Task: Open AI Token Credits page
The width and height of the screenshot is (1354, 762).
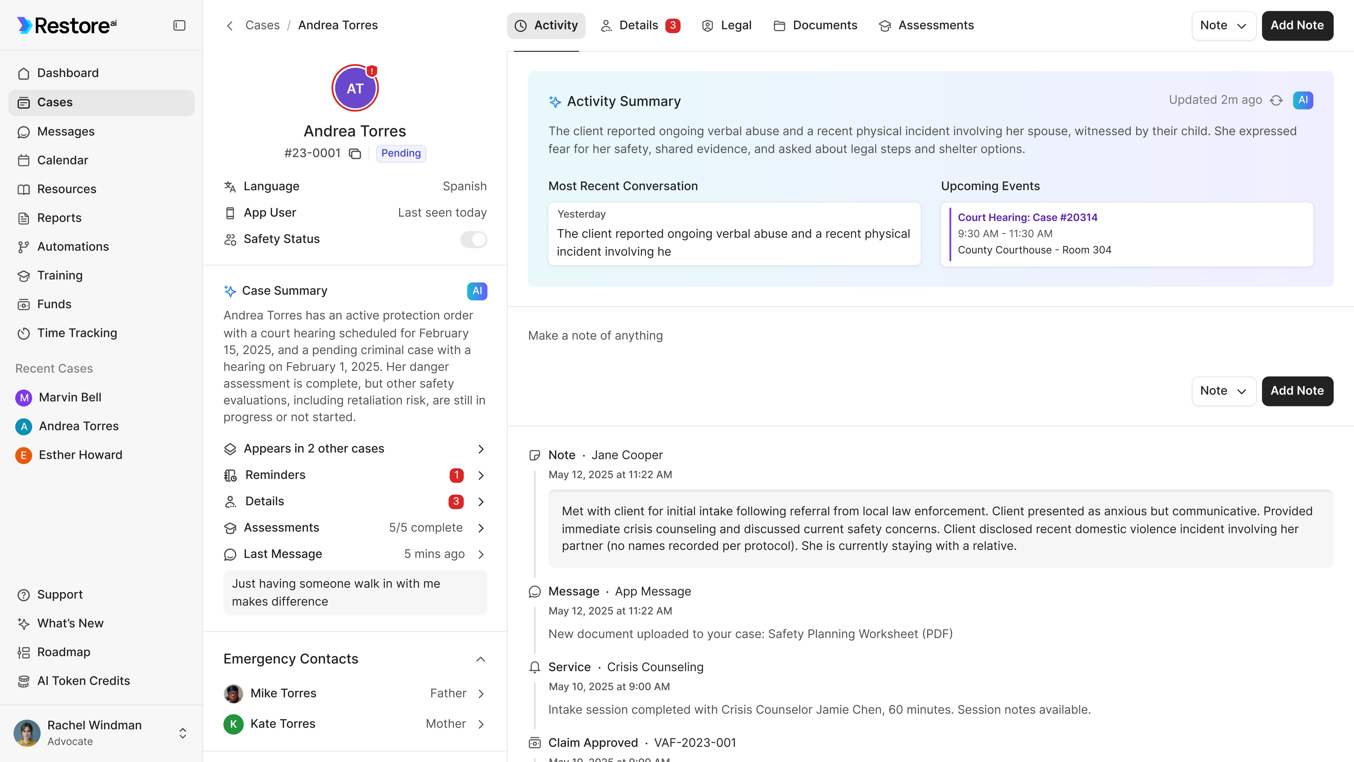Action: [x=83, y=680]
